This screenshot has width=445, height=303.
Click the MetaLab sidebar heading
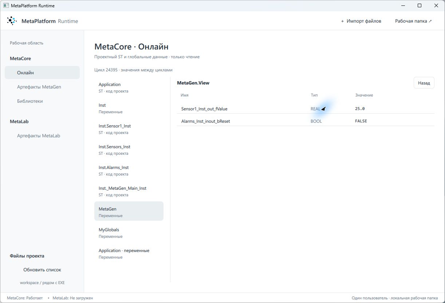pyautogui.click(x=19, y=121)
